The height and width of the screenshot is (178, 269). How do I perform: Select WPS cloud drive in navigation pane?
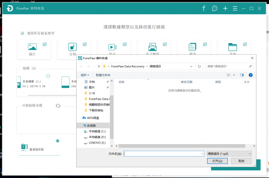click(x=91, y=118)
